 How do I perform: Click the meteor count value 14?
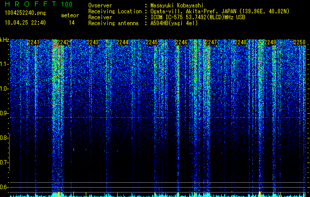pos(71,23)
